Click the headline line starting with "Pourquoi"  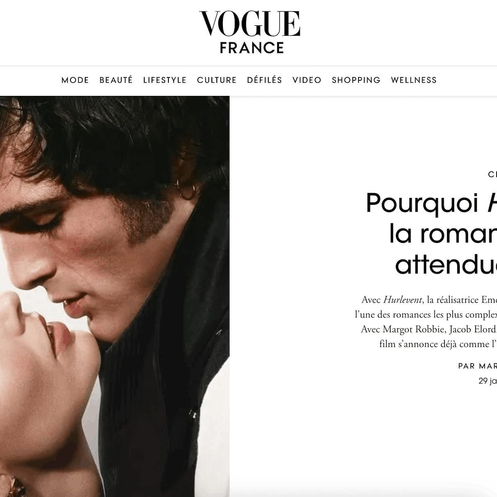pyautogui.click(x=431, y=203)
